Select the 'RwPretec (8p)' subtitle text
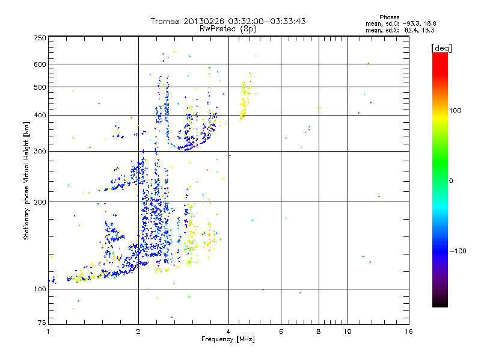The width and height of the screenshot is (481, 361). [x=228, y=29]
